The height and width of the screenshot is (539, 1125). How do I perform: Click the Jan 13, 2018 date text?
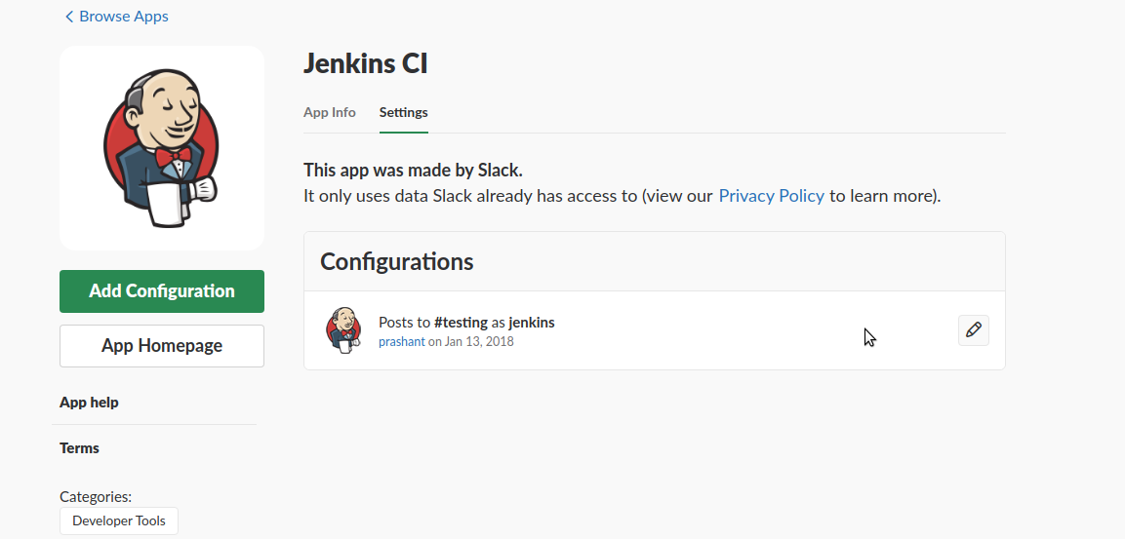479,341
